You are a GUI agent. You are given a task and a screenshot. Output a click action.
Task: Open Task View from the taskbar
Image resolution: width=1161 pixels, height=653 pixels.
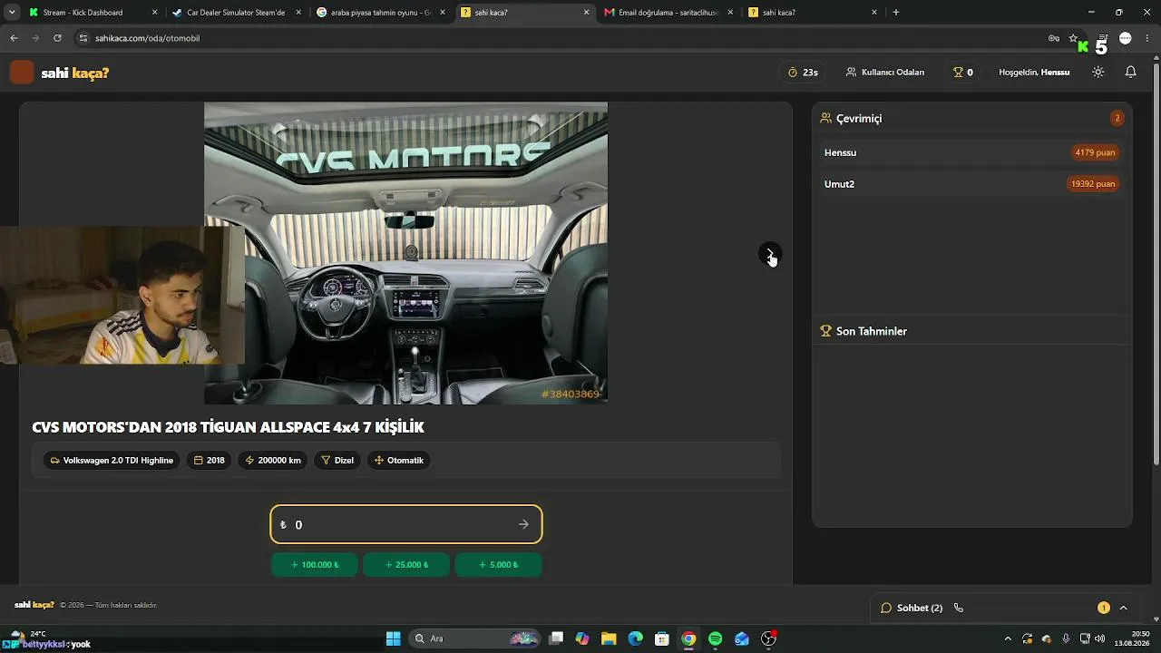[x=556, y=638]
